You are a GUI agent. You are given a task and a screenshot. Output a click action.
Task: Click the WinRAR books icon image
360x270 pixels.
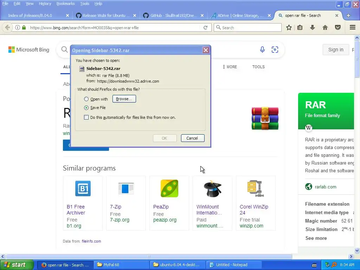pos(265,118)
